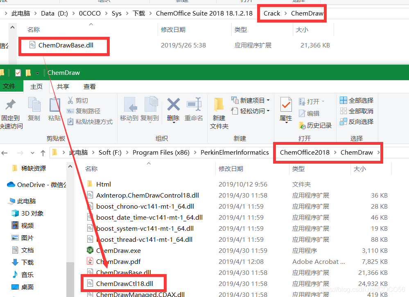Sort by Name (名称) column in ChemDraw window
The width and height of the screenshot is (409, 297).
point(91,169)
